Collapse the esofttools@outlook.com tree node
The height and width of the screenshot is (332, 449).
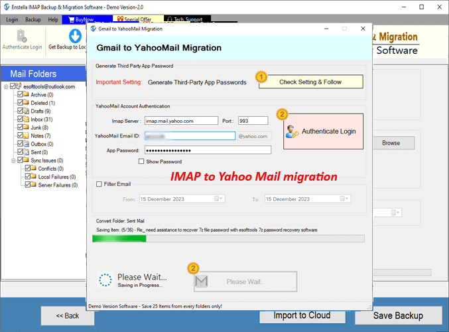pyautogui.click(x=6, y=86)
